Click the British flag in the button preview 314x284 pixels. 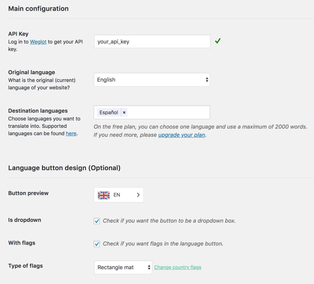pos(104,195)
